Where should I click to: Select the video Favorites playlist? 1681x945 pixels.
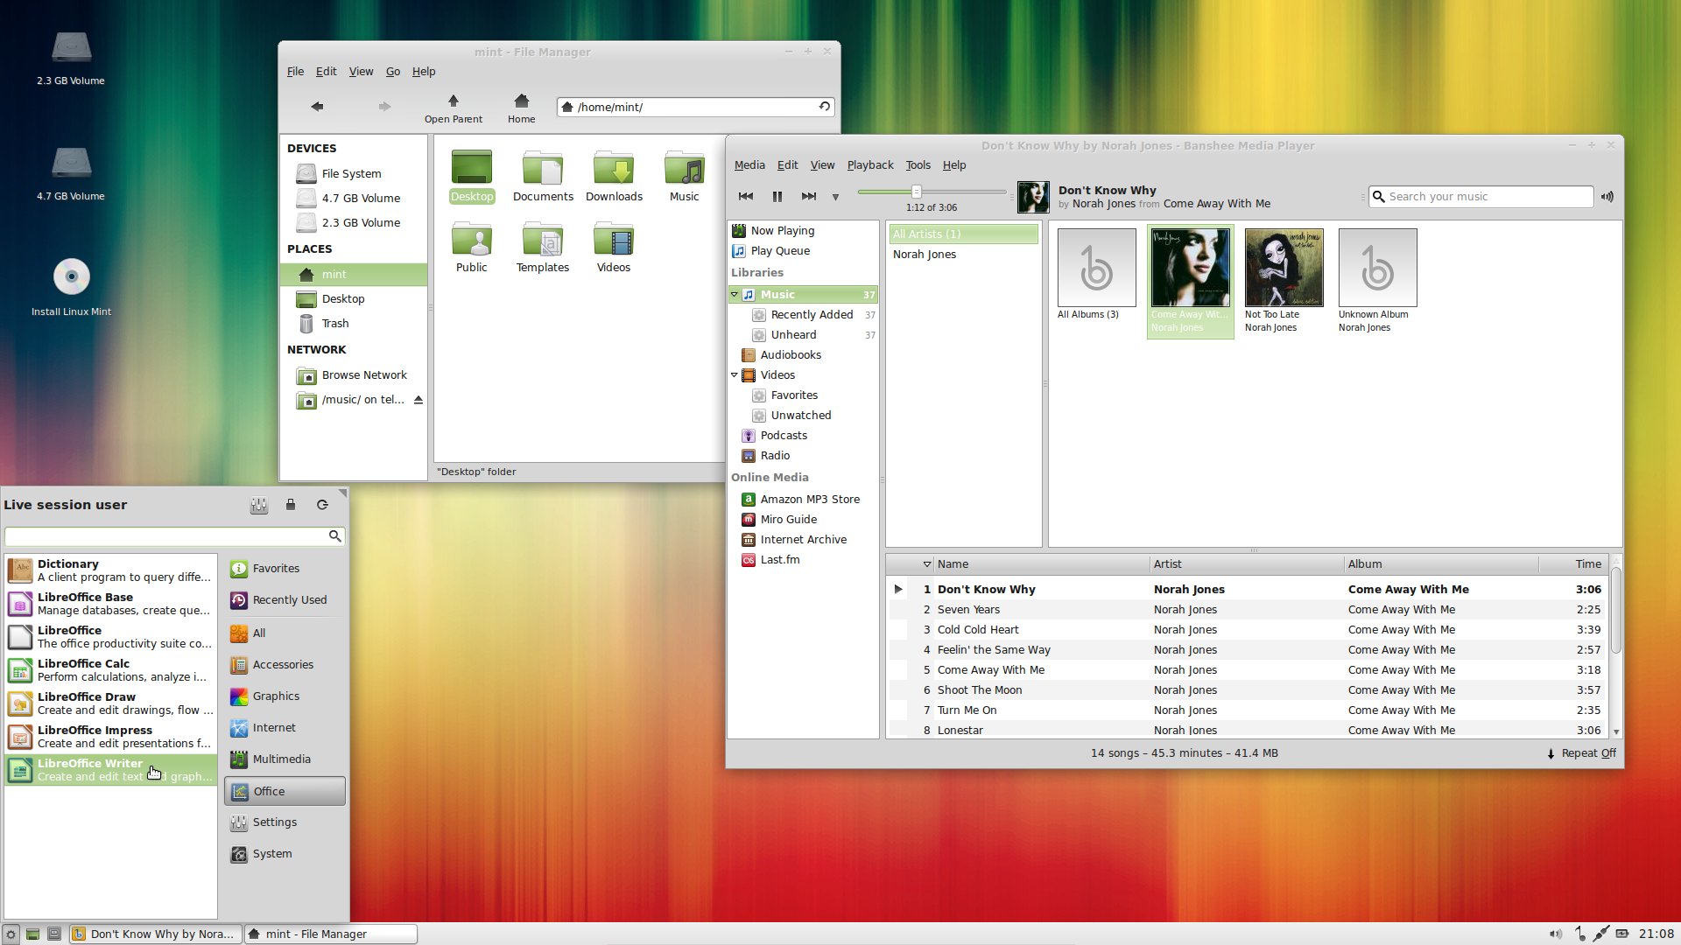pos(794,395)
